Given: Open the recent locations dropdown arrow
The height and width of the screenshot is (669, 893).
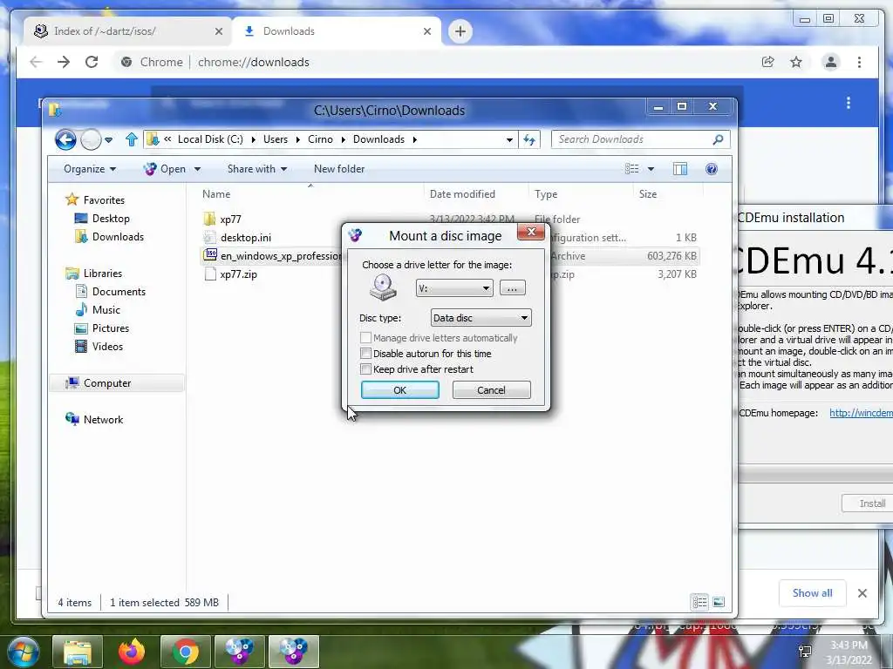Looking at the screenshot, I should tap(108, 140).
